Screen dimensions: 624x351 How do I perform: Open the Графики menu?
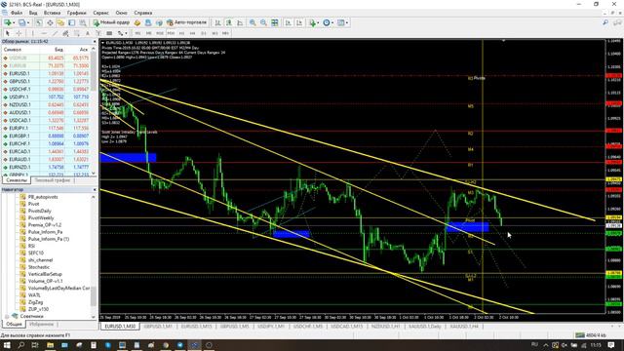76,13
